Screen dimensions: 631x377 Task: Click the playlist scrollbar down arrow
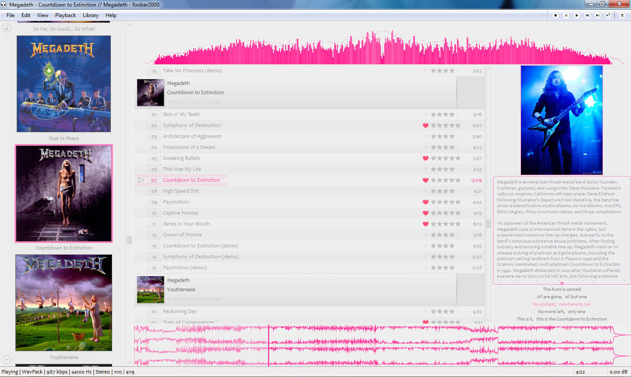coord(489,320)
